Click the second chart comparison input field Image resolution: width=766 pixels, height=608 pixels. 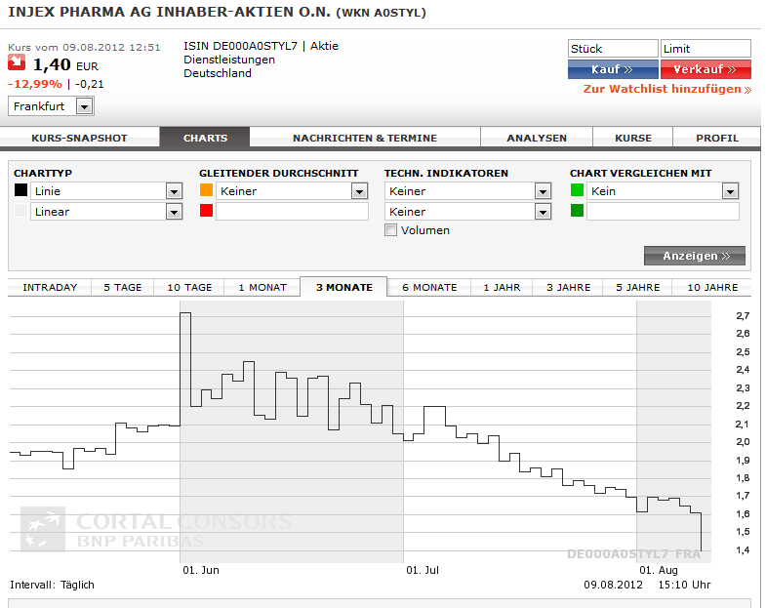click(x=663, y=212)
